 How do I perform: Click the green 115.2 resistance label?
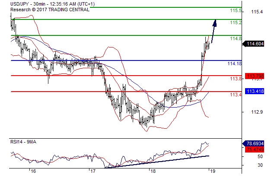click(236, 22)
